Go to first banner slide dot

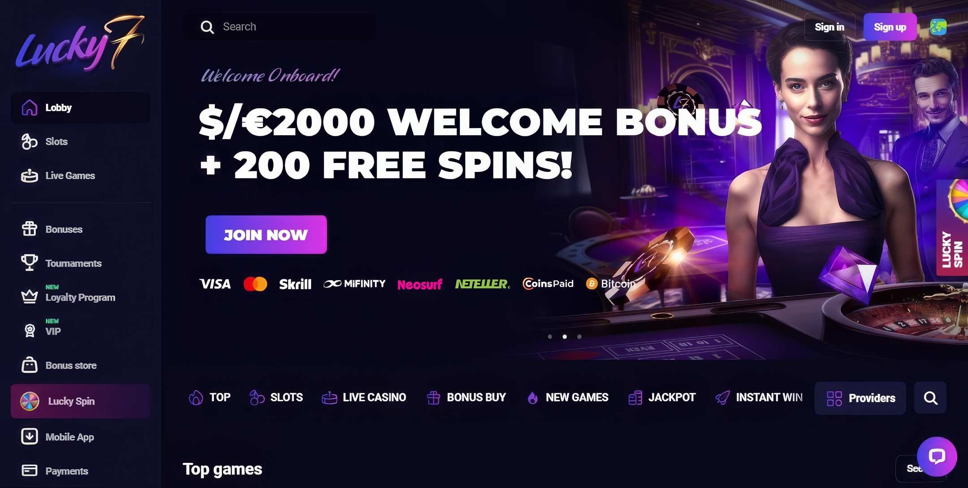pyautogui.click(x=550, y=337)
